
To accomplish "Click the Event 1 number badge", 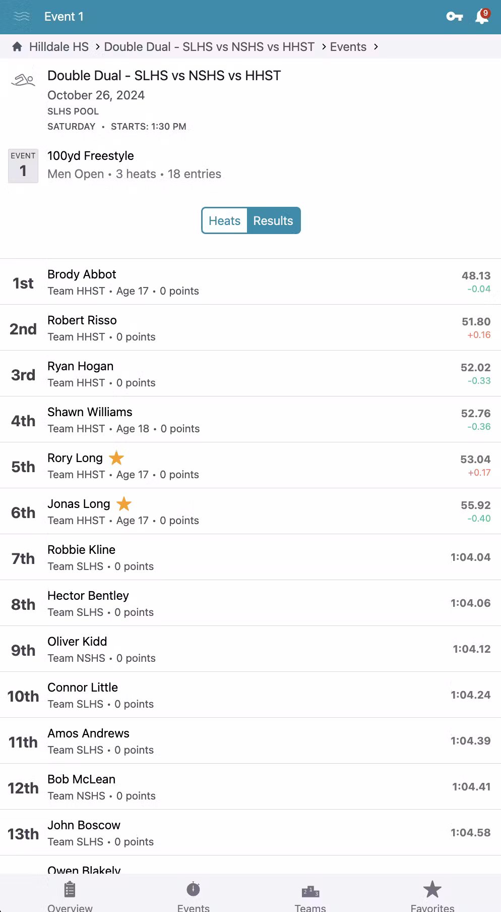I will click(23, 165).
